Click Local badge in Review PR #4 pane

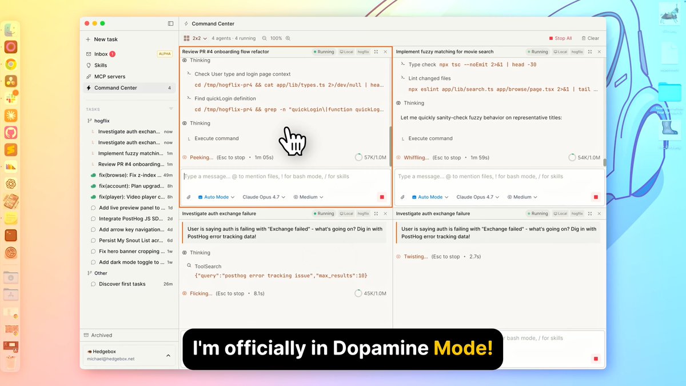click(x=346, y=52)
